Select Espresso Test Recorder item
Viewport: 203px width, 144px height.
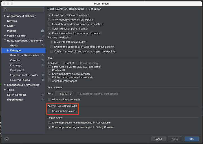[24, 75]
